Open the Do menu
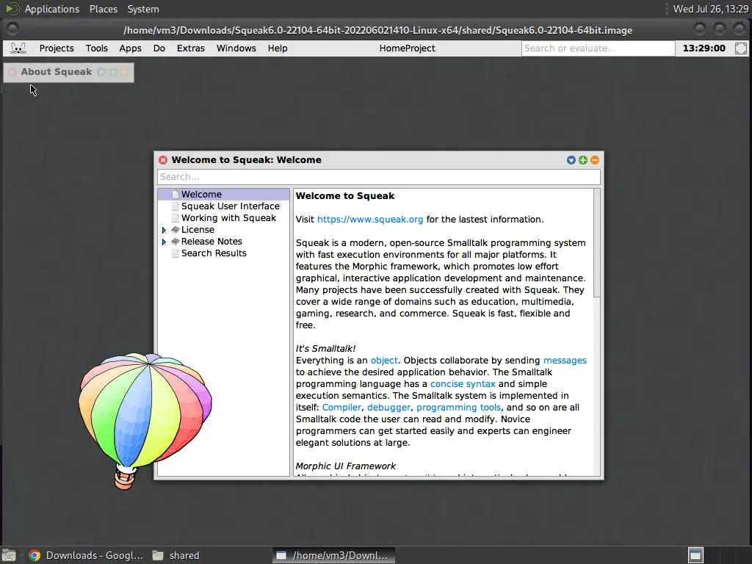 click(x=159, y=48)
